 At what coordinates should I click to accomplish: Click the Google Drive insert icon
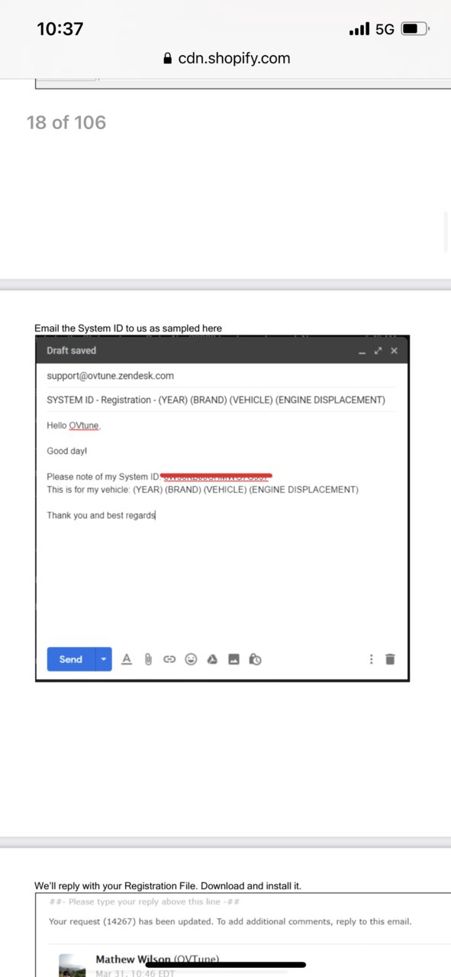213,659
